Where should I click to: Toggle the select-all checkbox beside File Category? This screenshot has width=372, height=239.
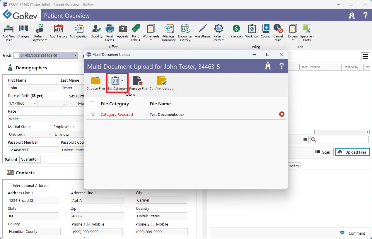point(92,103)
